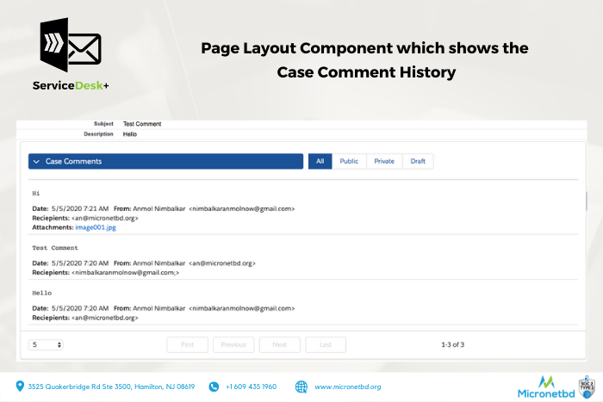
Task: Click the globe icon beside website URL
Action: 301,387
